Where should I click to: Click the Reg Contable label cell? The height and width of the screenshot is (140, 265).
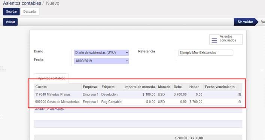(111, 102)
